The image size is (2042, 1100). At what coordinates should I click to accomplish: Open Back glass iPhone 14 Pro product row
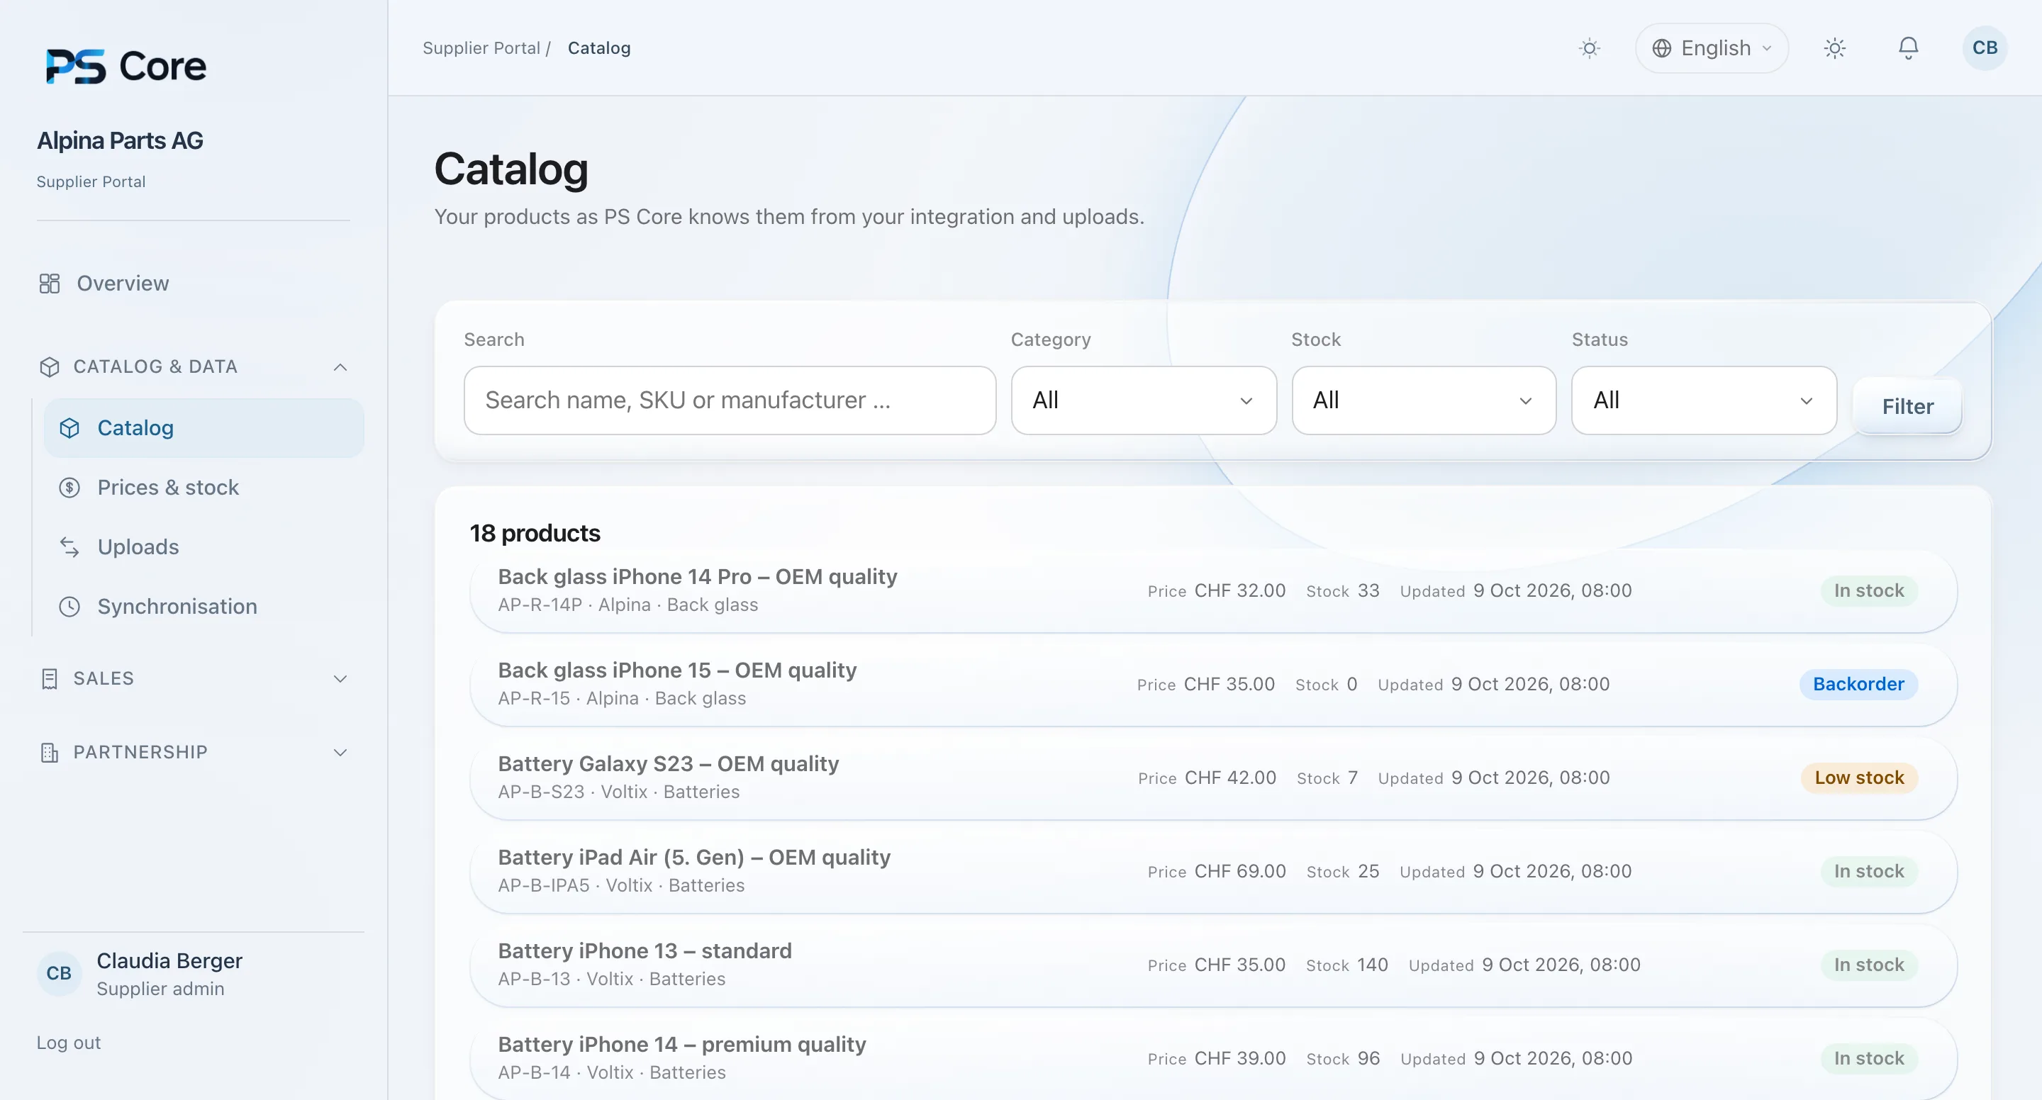point(1213,590)
